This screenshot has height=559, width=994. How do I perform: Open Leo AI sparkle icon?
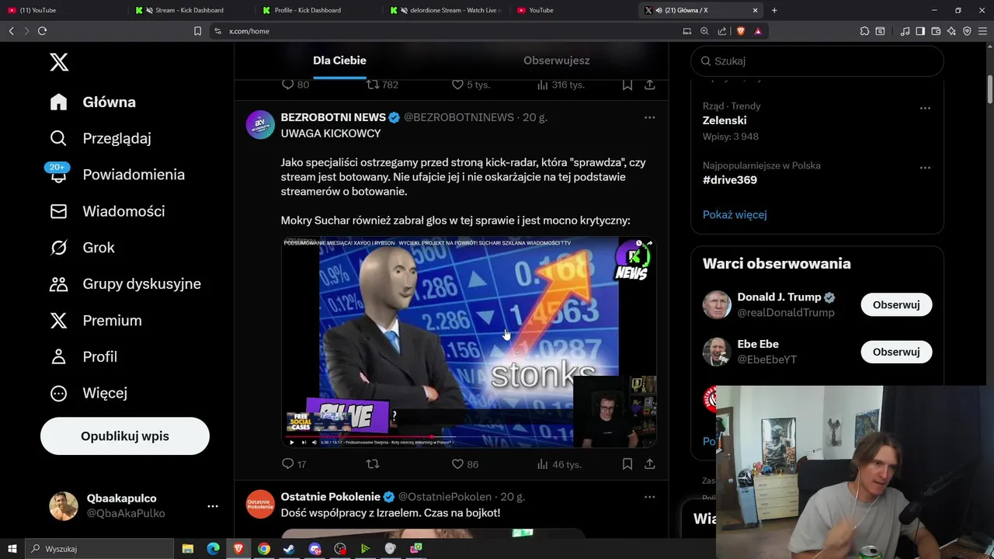pos(951,31)
